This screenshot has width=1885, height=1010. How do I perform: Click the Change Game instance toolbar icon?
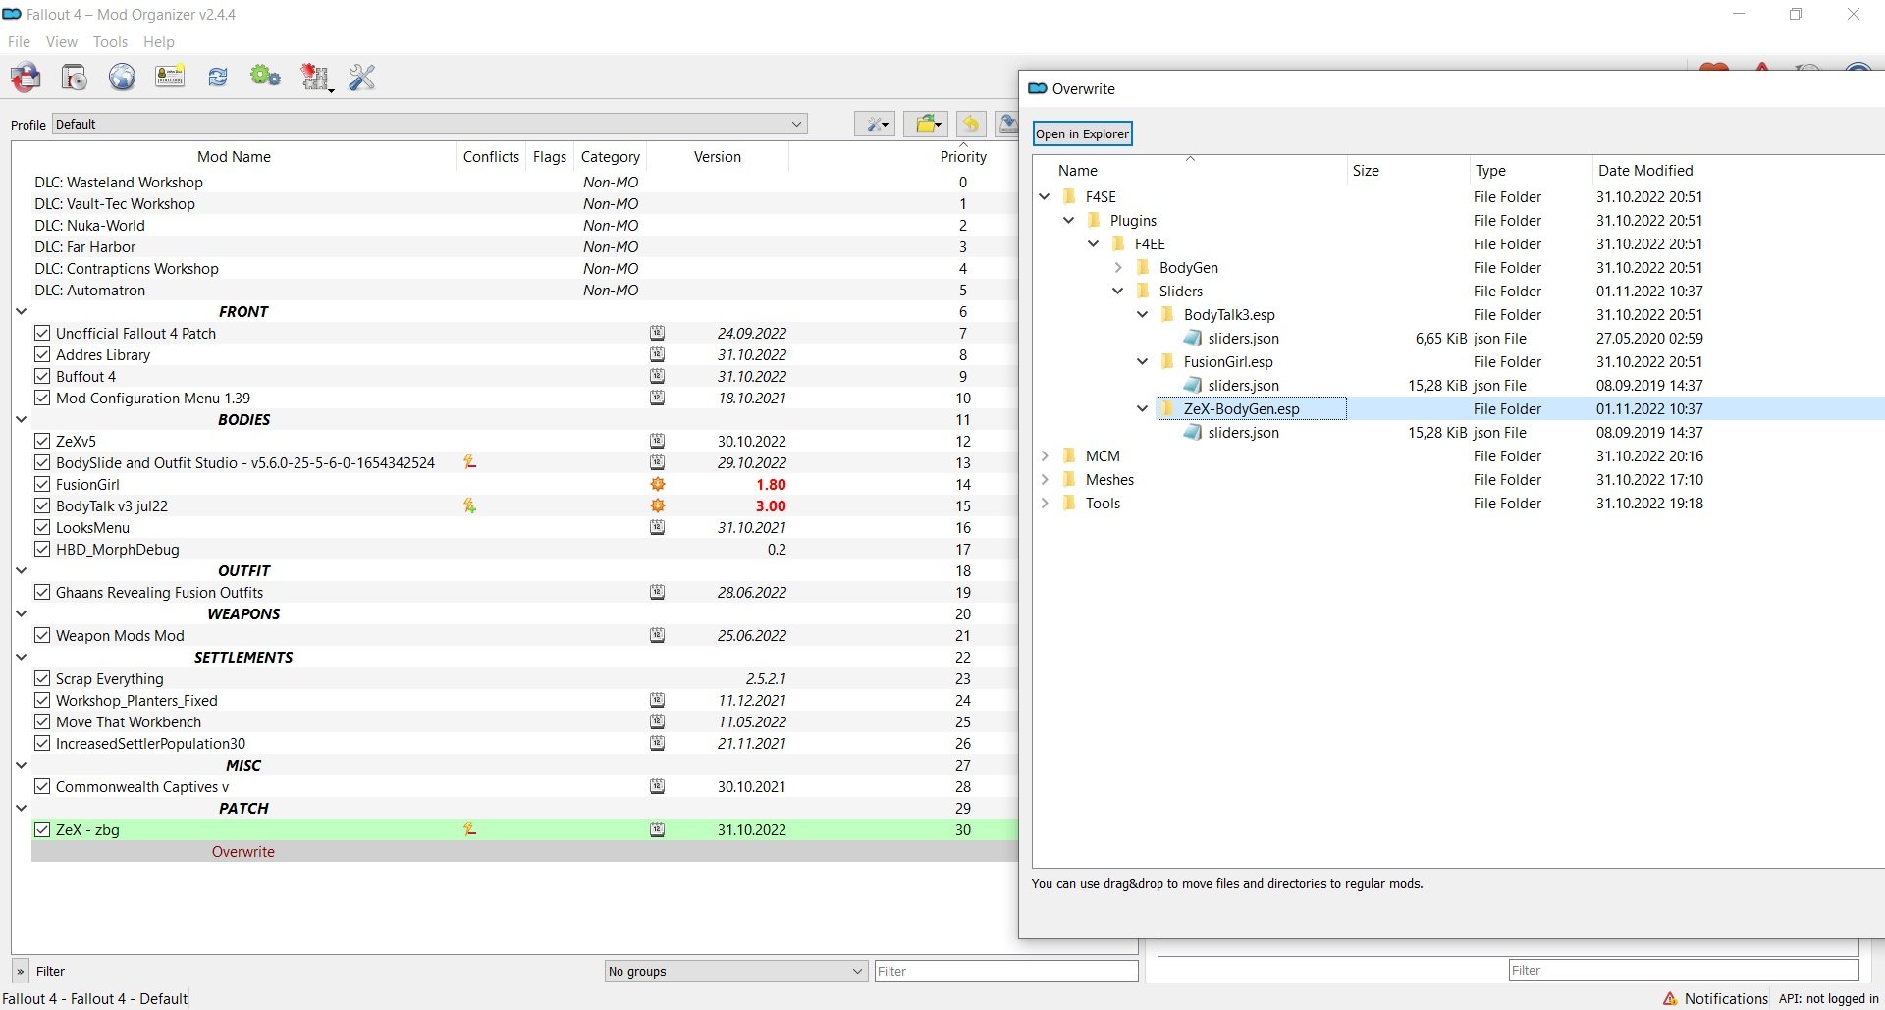coord(26,77)
